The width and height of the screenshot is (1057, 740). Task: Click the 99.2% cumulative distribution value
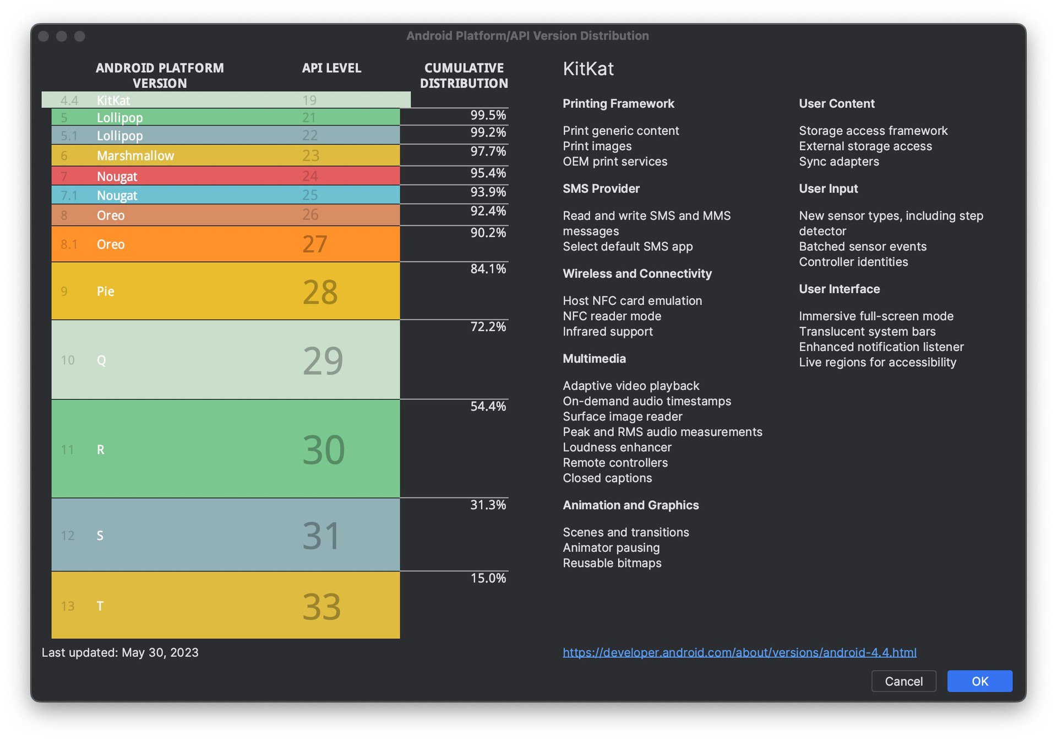click(x=488, y=132)
